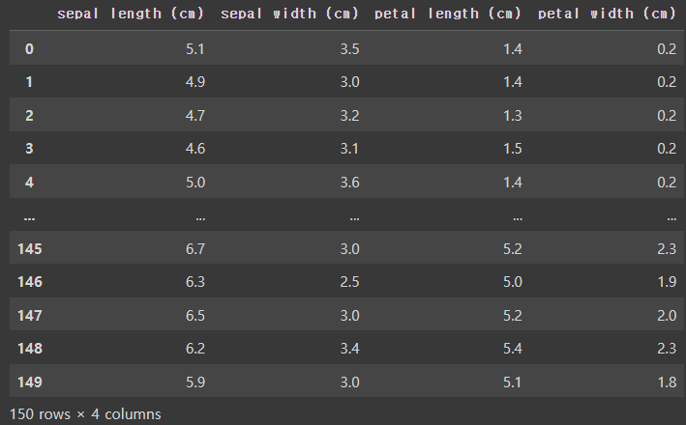Click petal length value 5.1 in row 149
686x425 pixels.
coord(512,382)
